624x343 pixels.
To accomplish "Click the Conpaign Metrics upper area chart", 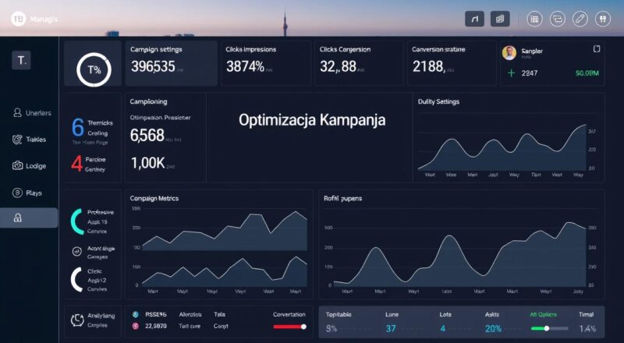I will [x=225, y=231].
